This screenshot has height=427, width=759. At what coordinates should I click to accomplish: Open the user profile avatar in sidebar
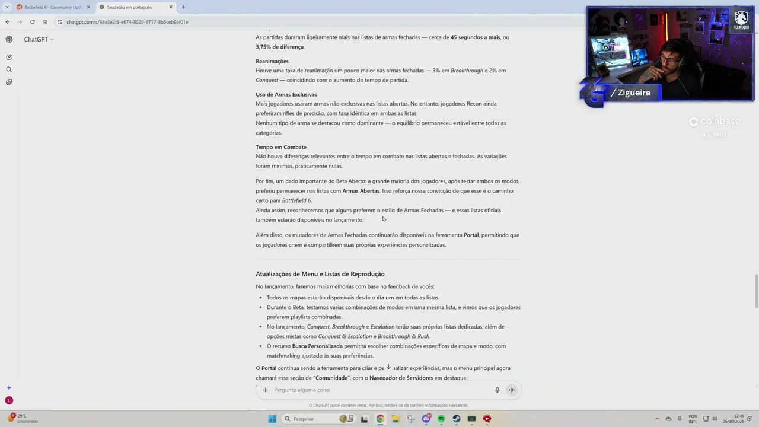(x=9, y=400)
